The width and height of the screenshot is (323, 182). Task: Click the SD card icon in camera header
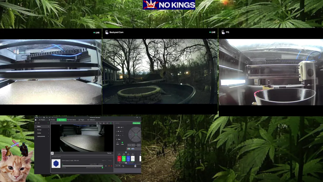[x=97, y=123]
